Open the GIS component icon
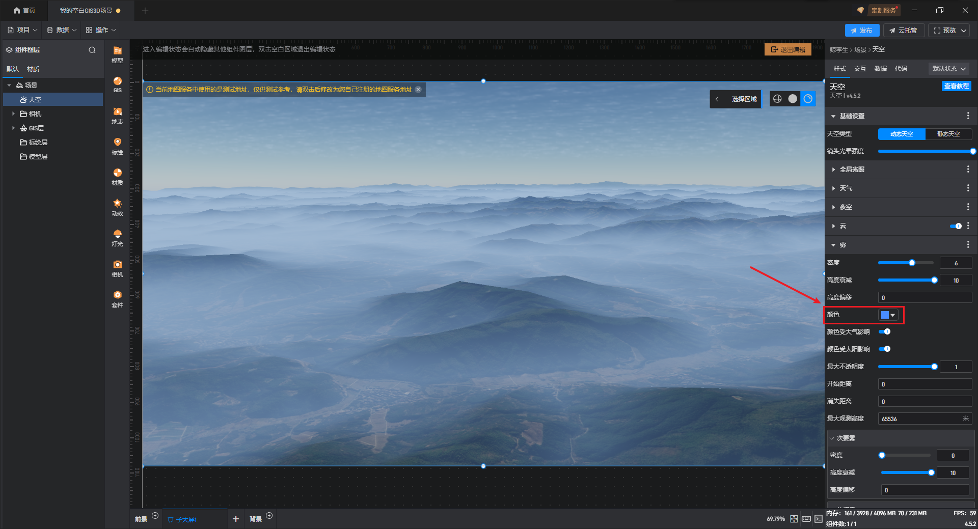This screenshot has width=978, height=529. point(117,85)
